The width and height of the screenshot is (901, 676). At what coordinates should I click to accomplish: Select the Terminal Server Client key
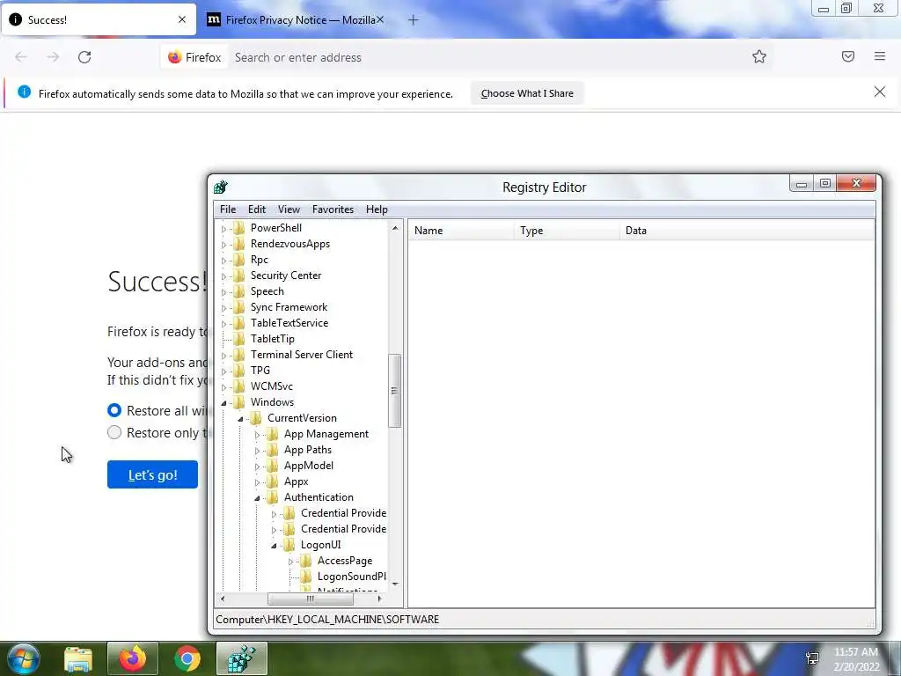(x=302, y=355)
